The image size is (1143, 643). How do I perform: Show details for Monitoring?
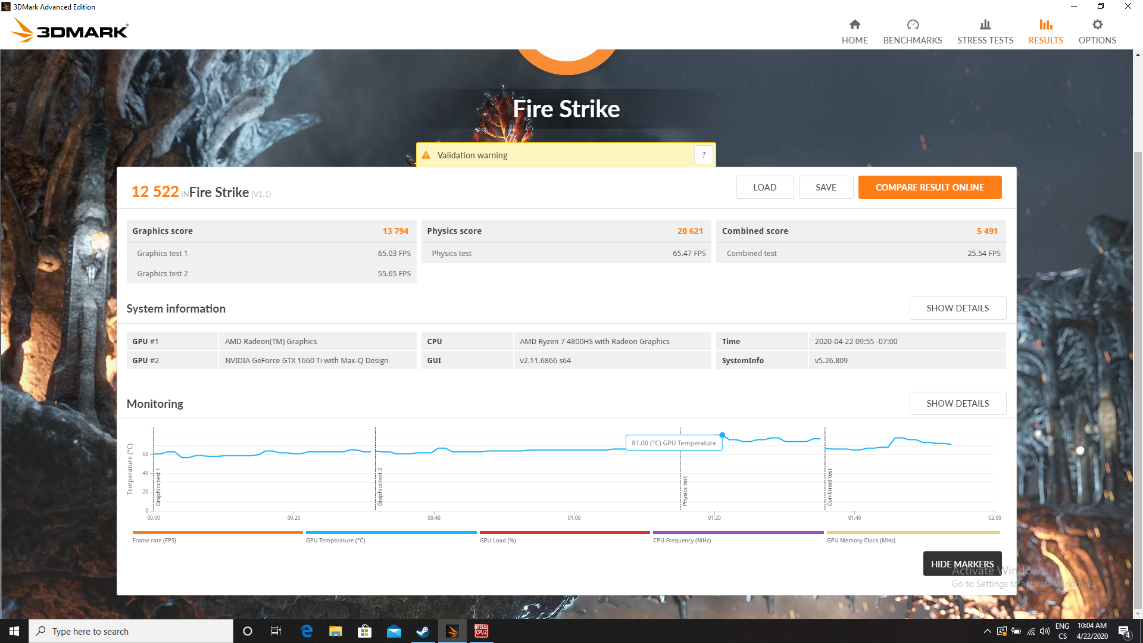point(957,403)
